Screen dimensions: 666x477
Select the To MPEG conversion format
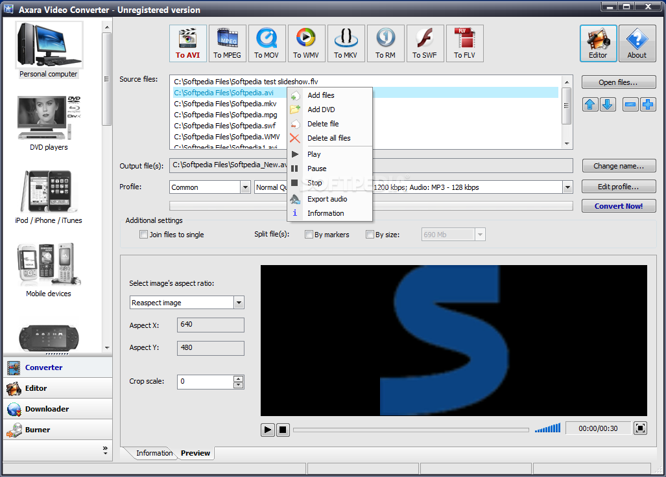(x=227, y=43)
